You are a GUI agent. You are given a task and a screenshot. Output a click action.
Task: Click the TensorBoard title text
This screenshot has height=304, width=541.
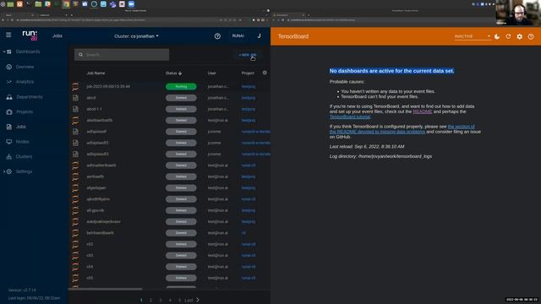point(293,36)
